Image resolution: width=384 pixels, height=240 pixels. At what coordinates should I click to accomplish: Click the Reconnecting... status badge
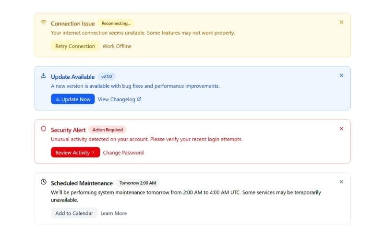tap(116, 23)
